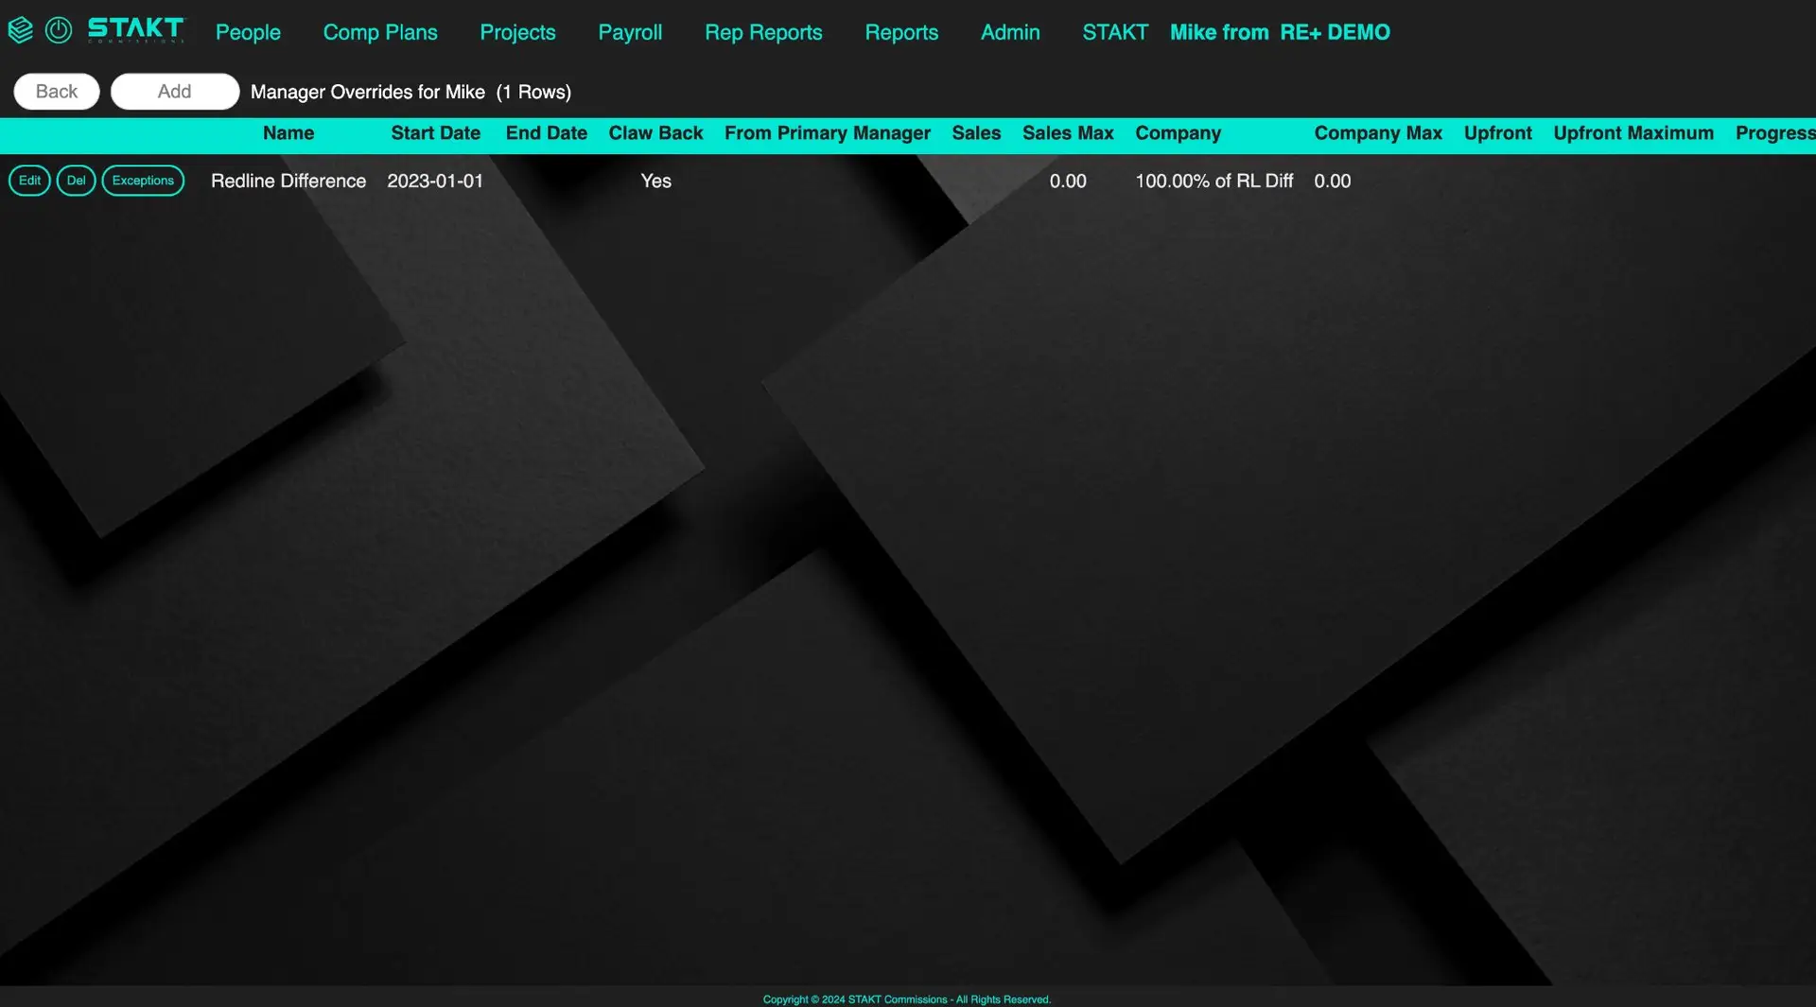Select the 100.00% of RL Diff cell
1816x1007 pixels.
pyautogui.click(x=1214, y=181)
